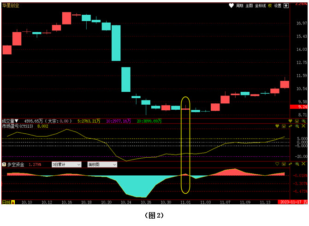309x226 pixels.
Task: Click heart icon in 多空资金 panel header
Action: pos(277,164)
